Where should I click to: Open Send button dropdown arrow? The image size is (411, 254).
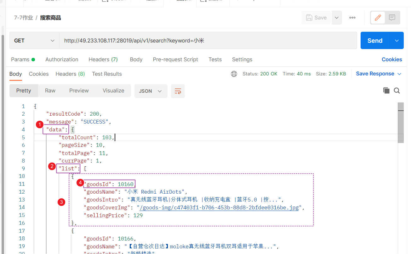click(x=397, y=41)
